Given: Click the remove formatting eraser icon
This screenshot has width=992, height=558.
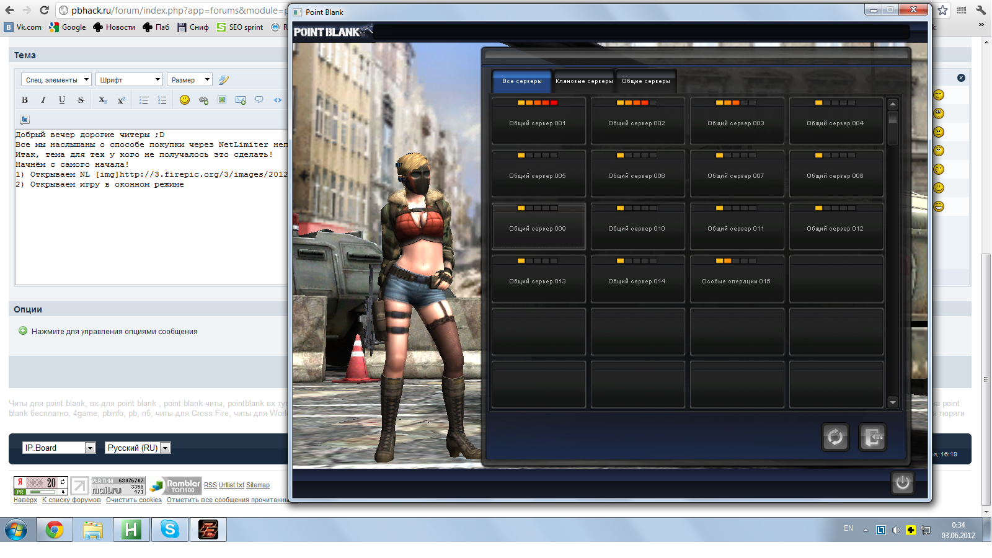Looking at the screenshot, I should point(224,80).
